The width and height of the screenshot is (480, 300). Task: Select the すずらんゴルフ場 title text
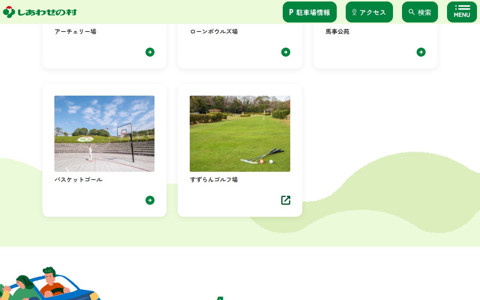coord(214,180)
